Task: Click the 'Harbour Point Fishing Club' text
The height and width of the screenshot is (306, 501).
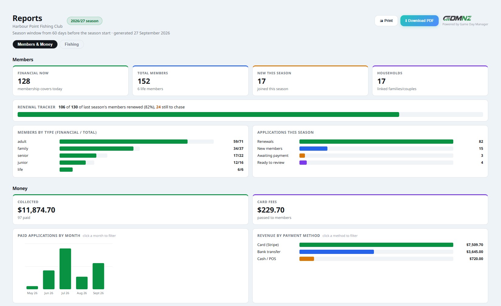Action: [x=37, y=26]
